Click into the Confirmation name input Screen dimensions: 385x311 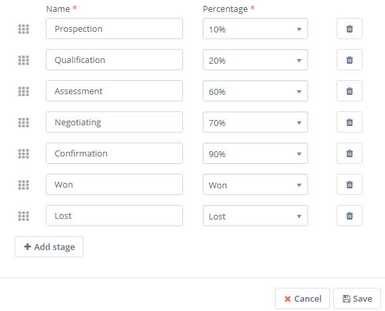click(x=114, y=153)
